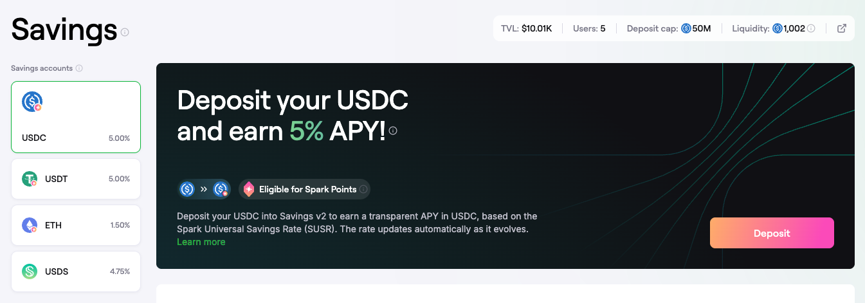Open the USDS savings account
This screenshot has width=865, height=303.
point(76,271)
